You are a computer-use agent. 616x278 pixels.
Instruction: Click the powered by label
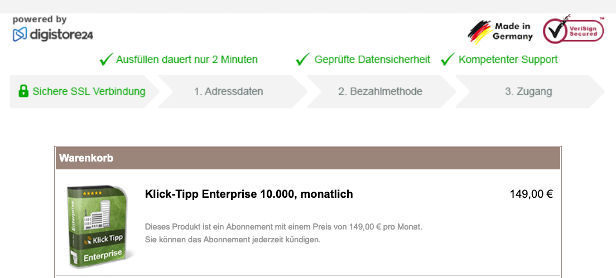pyautogui.click(x=40, y=19)
